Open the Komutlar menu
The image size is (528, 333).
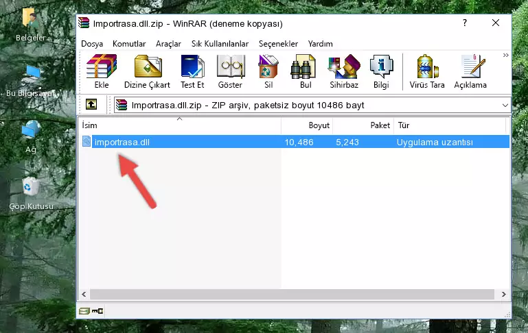pos(129,44)
